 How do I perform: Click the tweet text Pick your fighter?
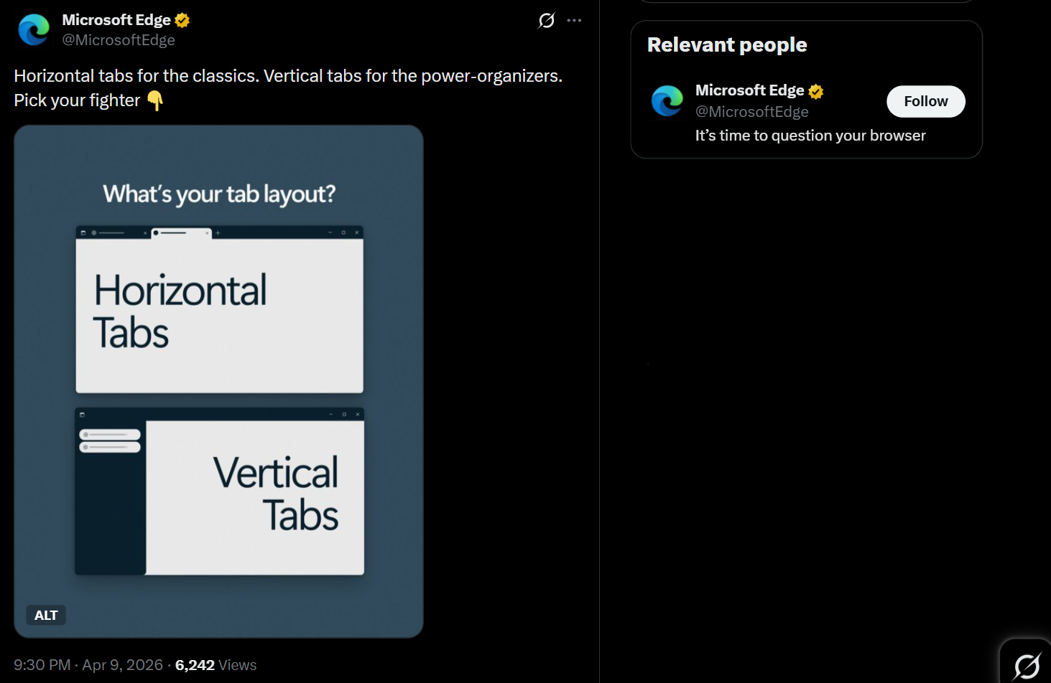tap(77, 100)
